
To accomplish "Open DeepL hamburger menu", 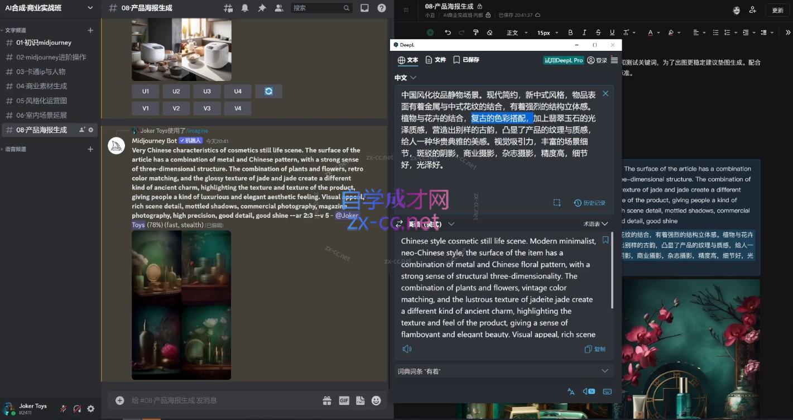I will (614, 60).
